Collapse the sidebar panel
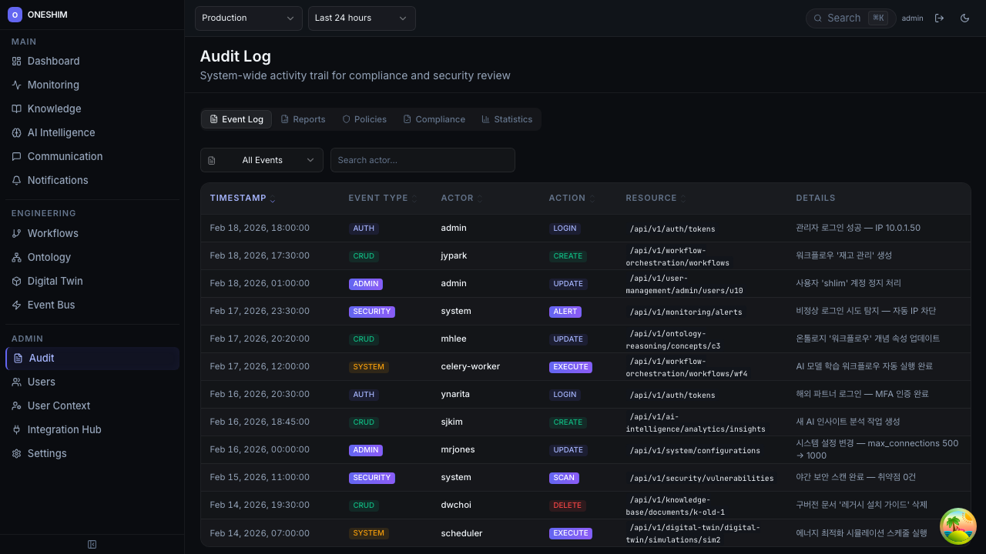The height and width of the screenshot is (554, 986). (92, 545)
